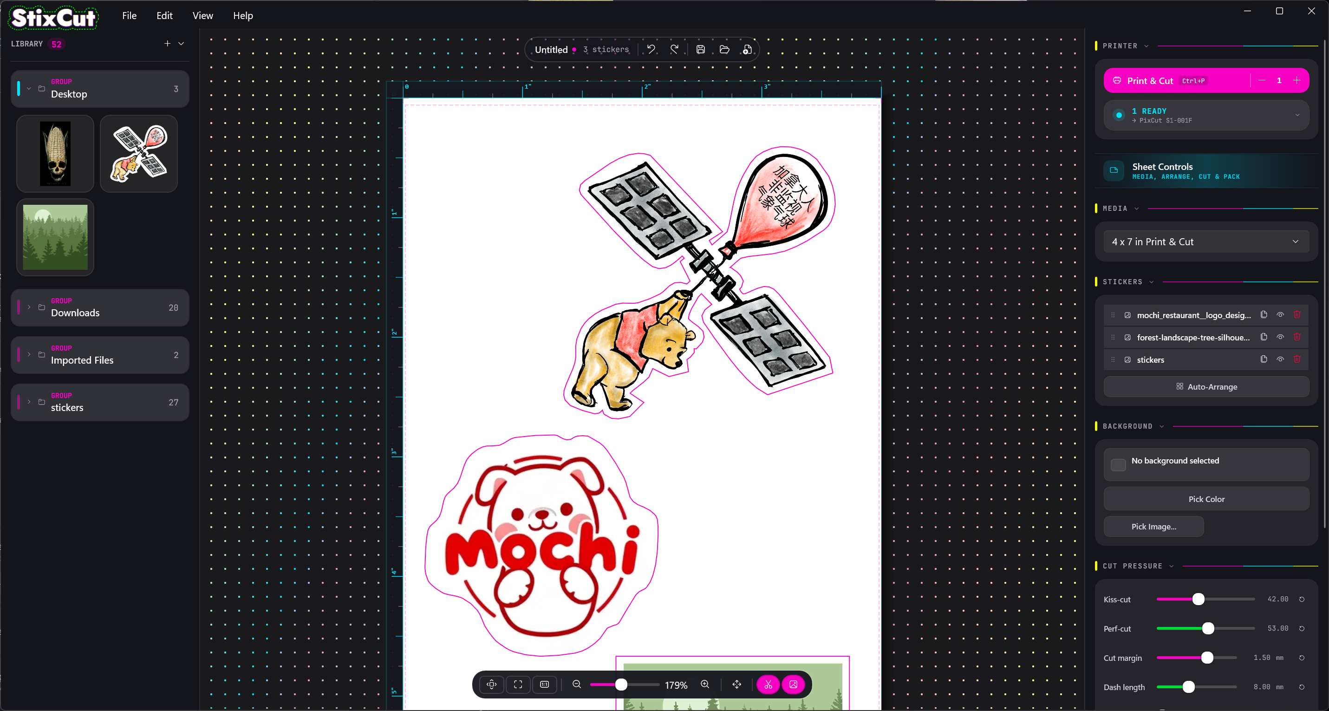The width and height of the screenshot is (1329, 711).
Task: Select the forest landscape thumbnail
Action: (55, 237)
